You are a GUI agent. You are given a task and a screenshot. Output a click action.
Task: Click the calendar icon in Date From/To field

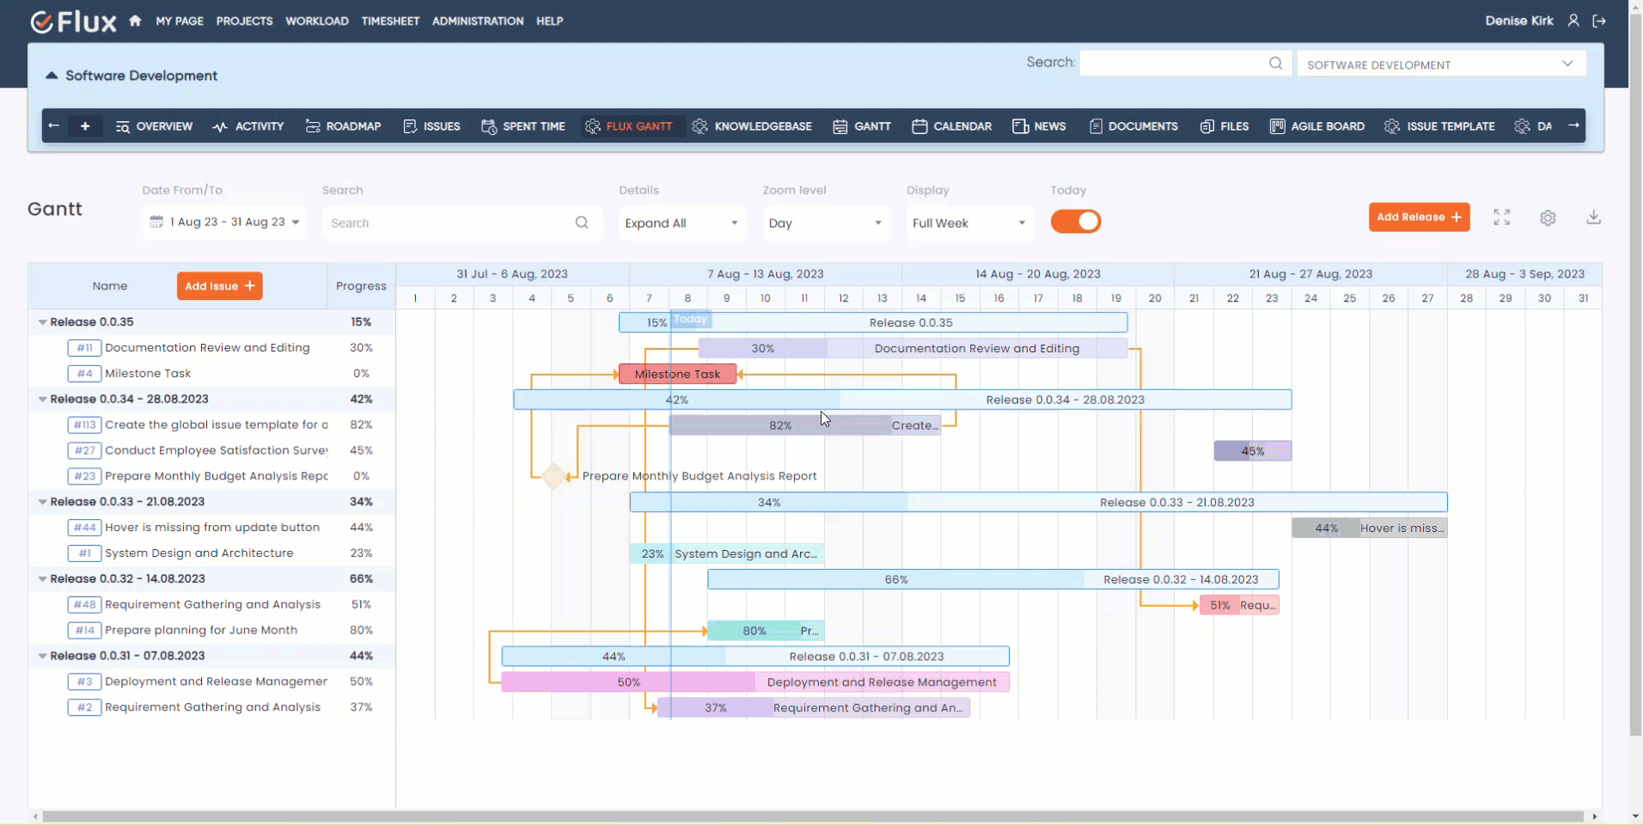pos(156,222)
